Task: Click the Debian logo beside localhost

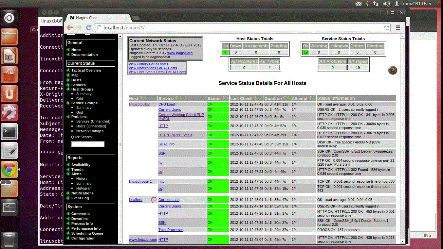Action: click(154, 200)
